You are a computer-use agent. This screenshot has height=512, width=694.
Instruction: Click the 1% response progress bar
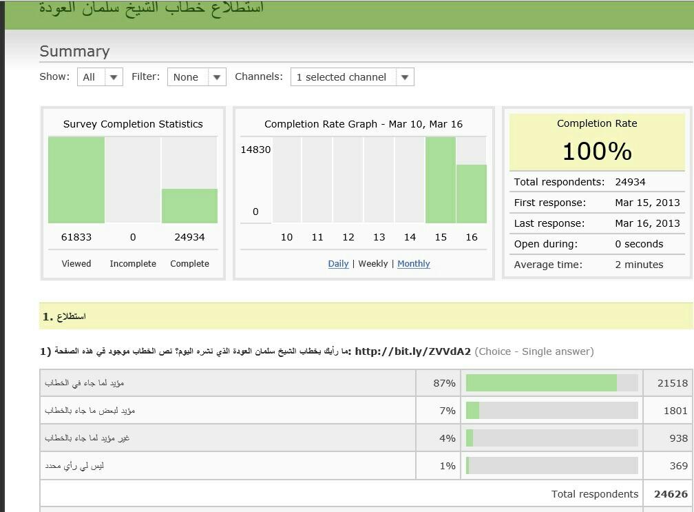(x=551, y=466)
